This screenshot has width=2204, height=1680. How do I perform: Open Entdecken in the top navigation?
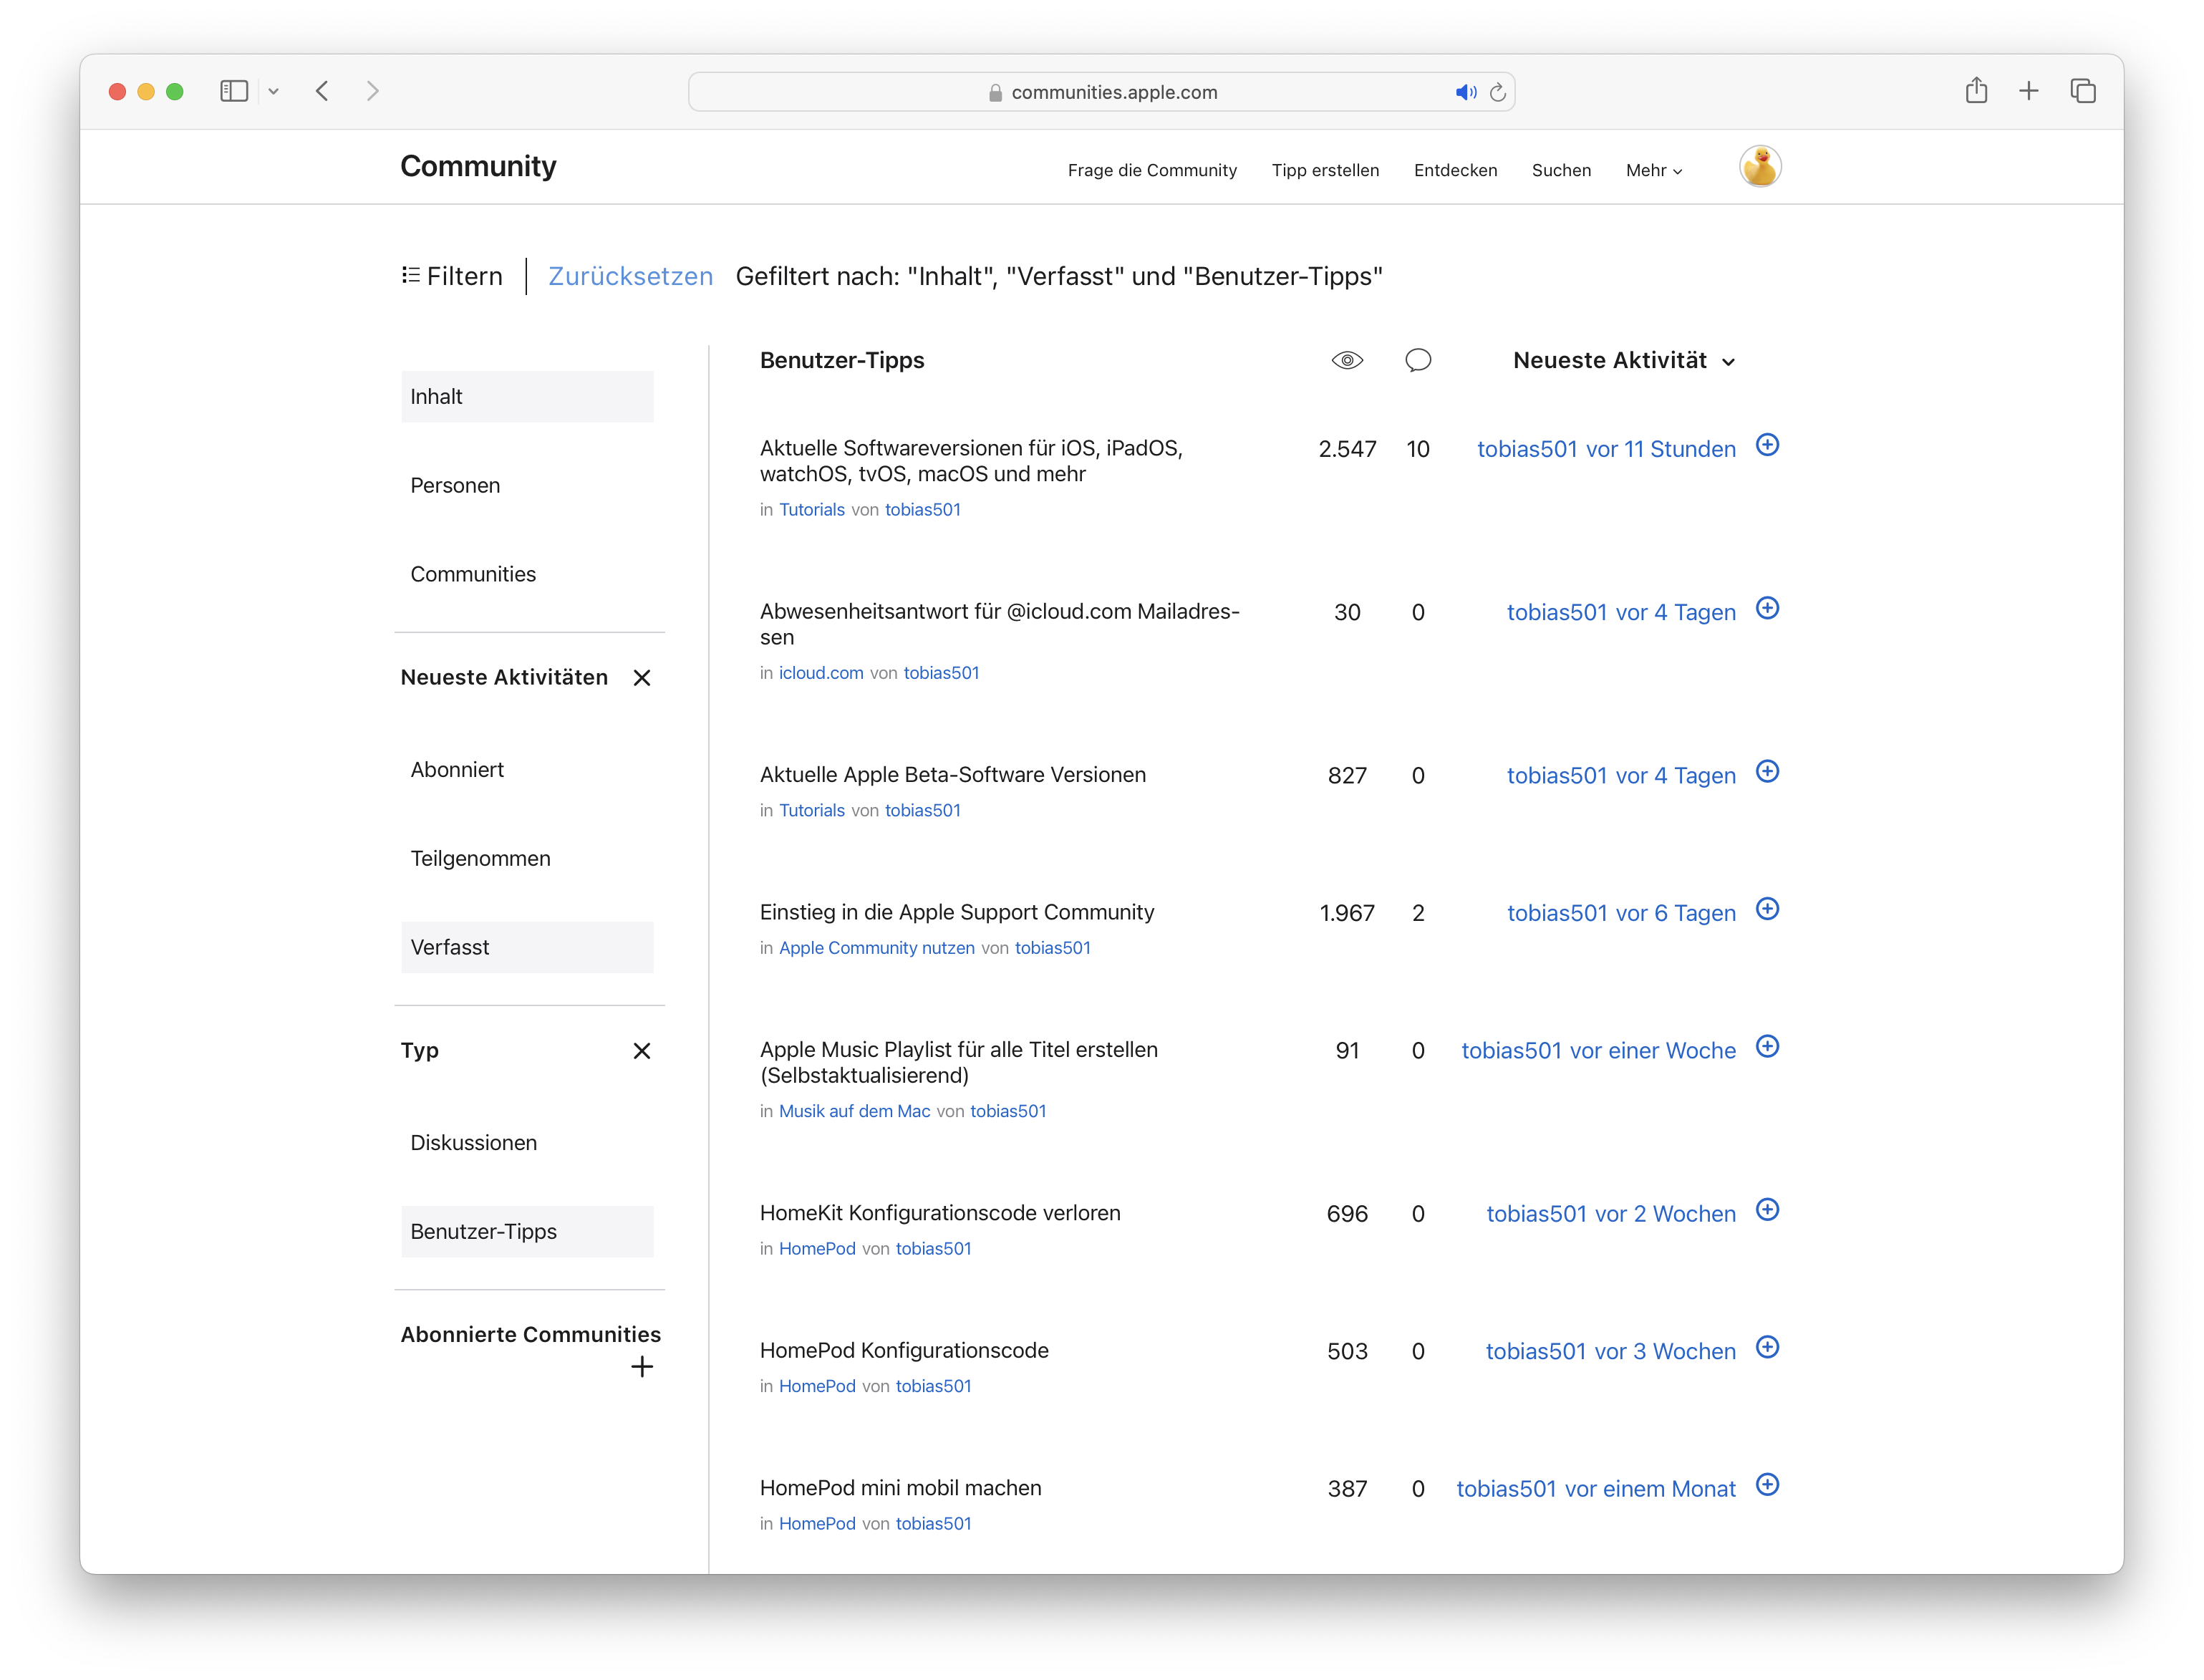pos(1455,170)
